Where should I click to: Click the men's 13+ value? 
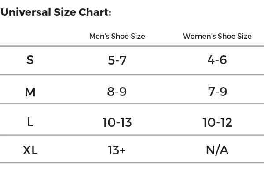pos(117,150)
